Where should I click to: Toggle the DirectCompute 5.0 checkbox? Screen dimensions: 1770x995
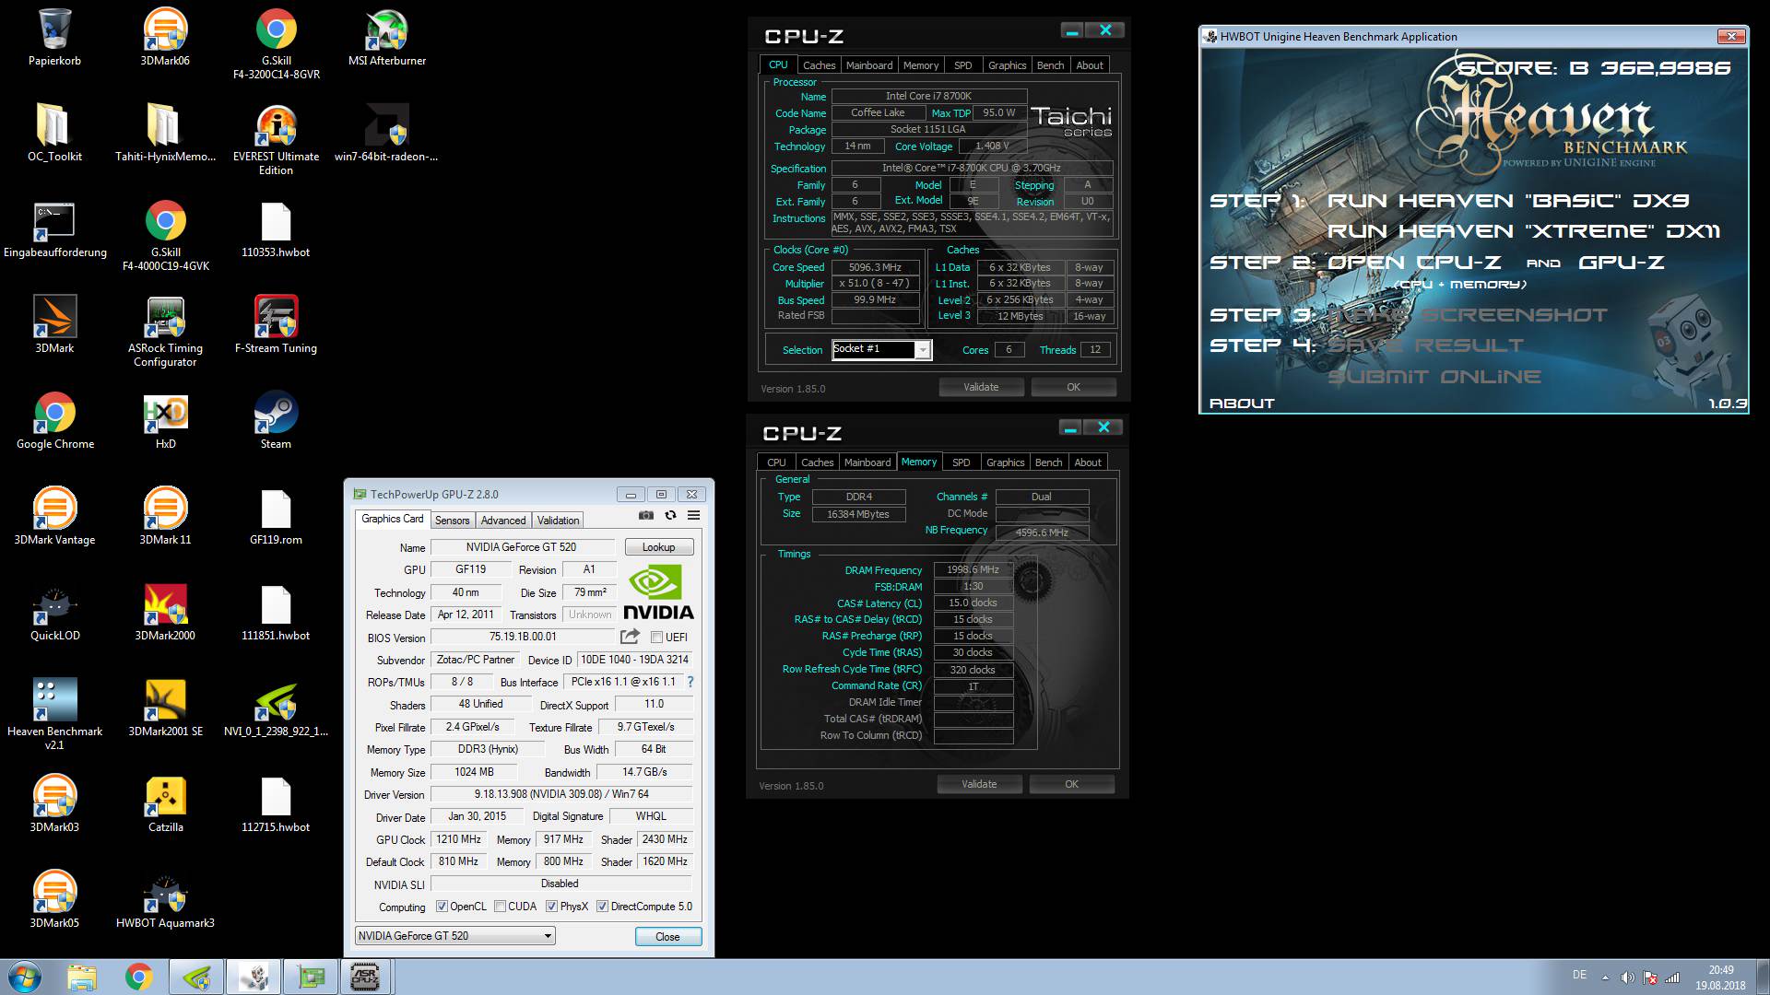pyautogui.click(x=602, y=907)
